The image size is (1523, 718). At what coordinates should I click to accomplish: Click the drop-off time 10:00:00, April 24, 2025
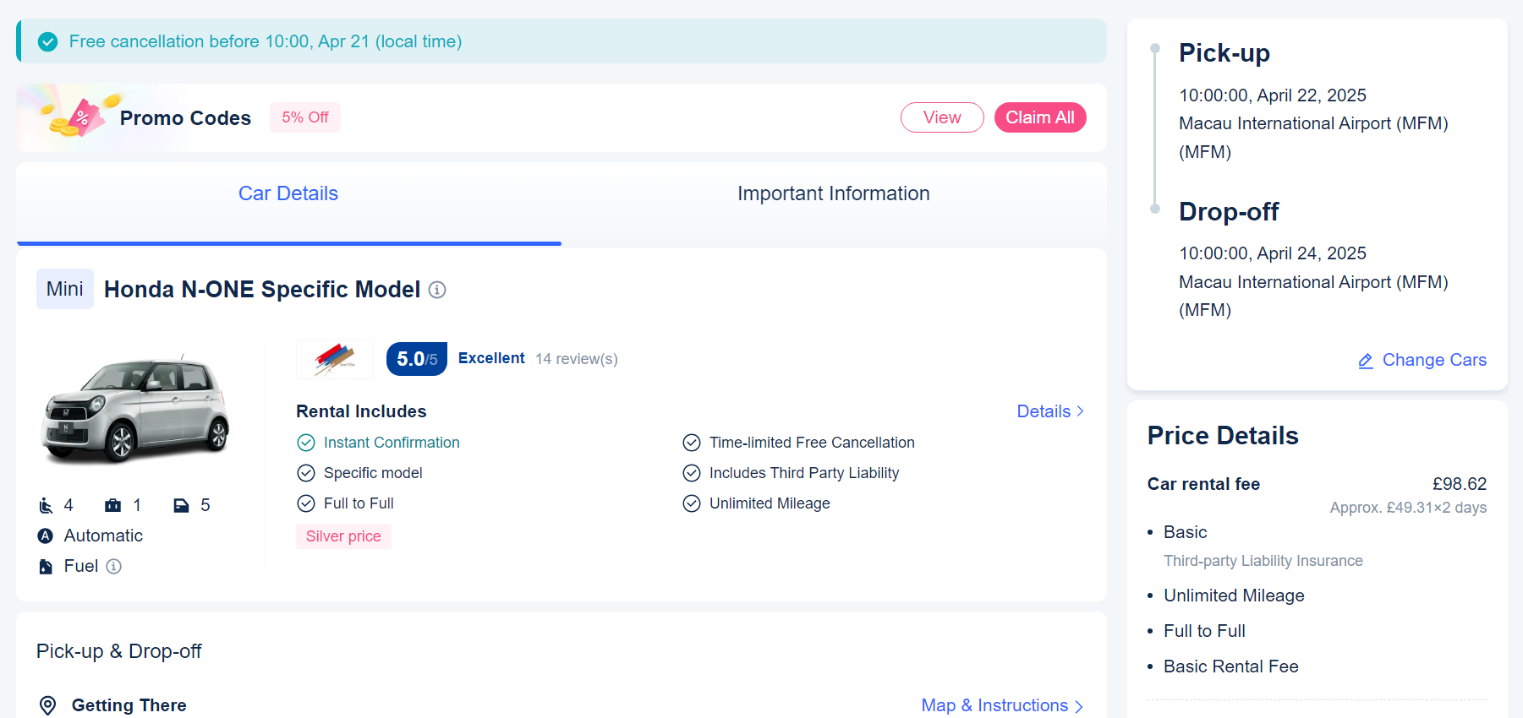(x=1273, y=253)
